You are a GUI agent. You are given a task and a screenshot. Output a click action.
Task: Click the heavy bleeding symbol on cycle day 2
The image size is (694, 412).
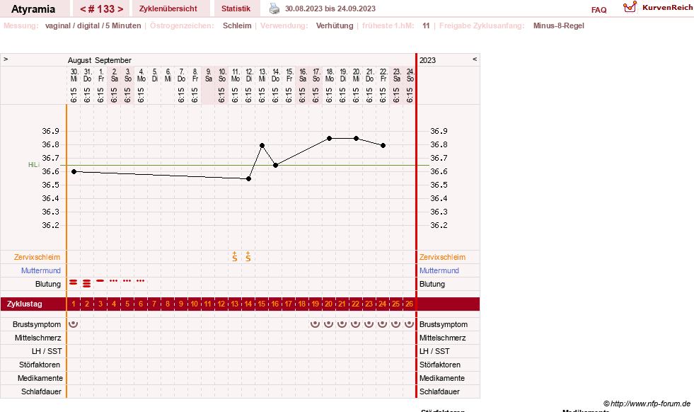tap(87, 284)
